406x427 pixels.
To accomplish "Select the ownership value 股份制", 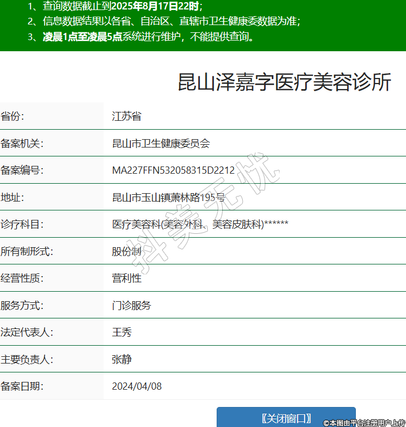I will click(x=126, y=251).
